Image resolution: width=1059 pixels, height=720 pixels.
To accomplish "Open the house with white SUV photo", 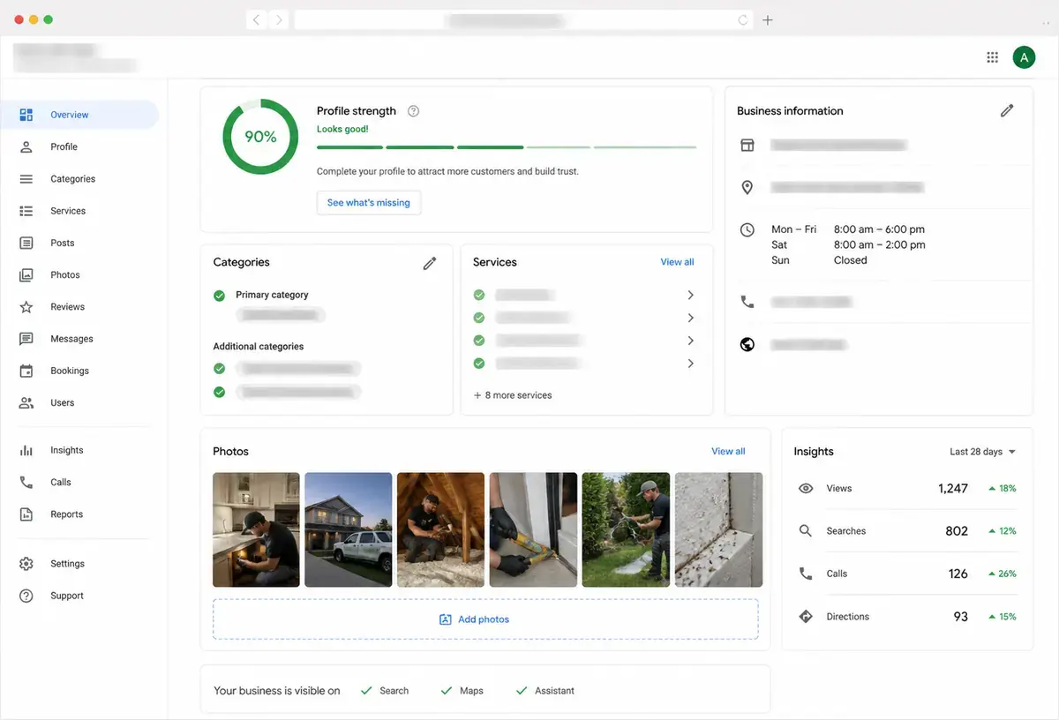I will click(x=349, y=529).
